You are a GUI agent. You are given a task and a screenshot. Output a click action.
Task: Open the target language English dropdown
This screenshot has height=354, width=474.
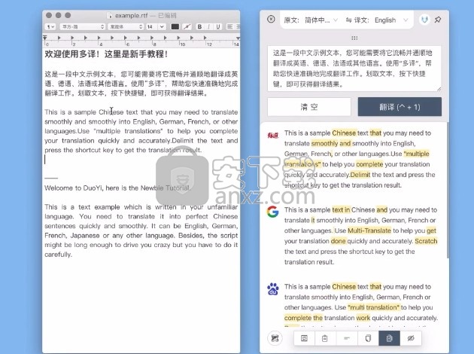coord(391,20)
